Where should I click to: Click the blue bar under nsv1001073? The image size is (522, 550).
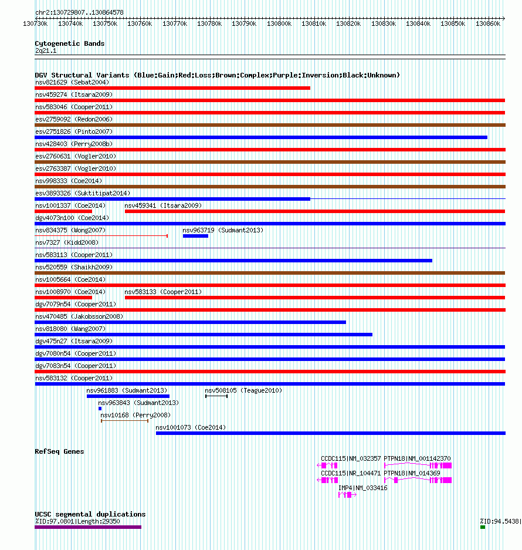[x=331, y=433]
